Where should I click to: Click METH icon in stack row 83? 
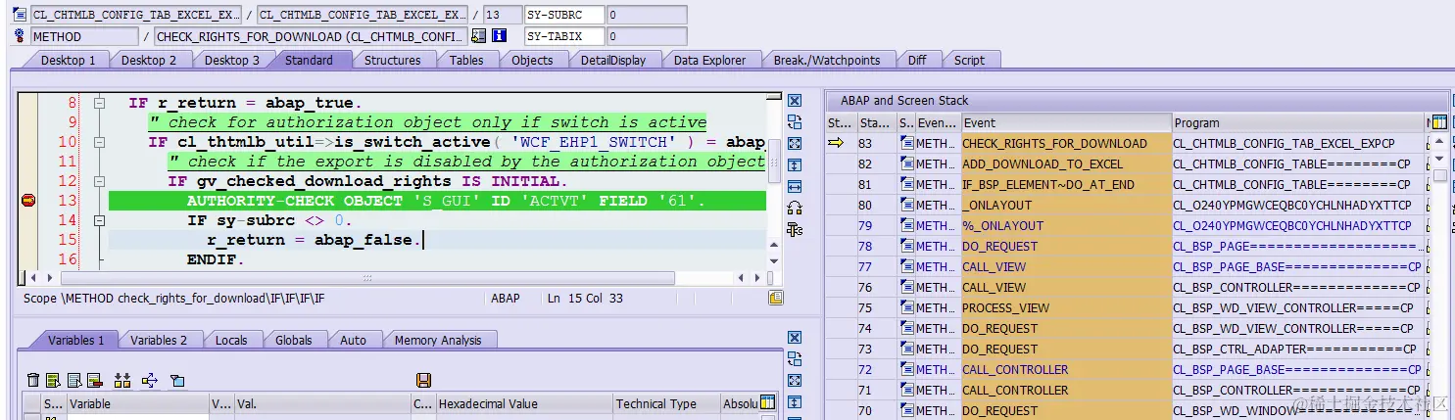click(x=906, y=144)
